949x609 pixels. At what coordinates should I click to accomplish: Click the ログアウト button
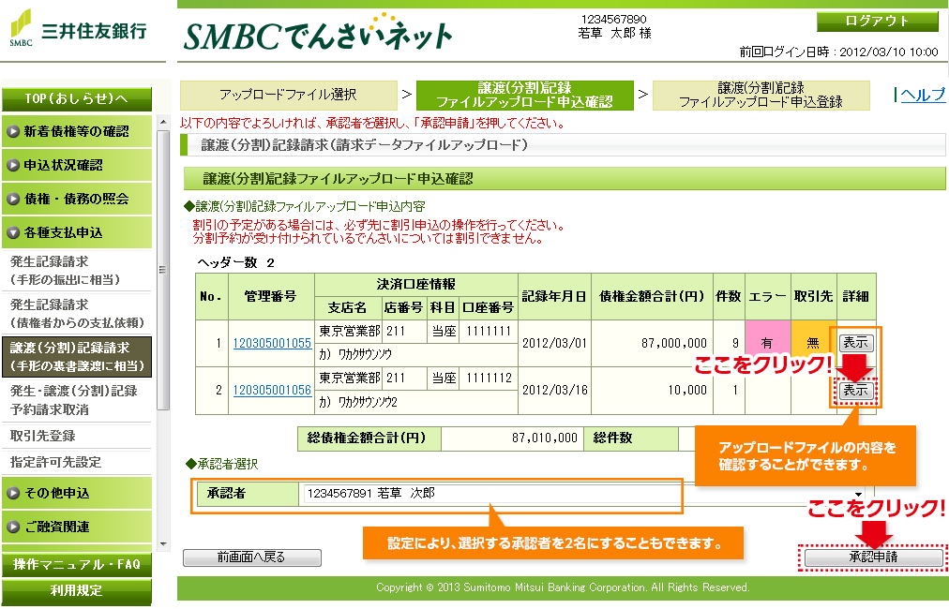click(877, 22)
